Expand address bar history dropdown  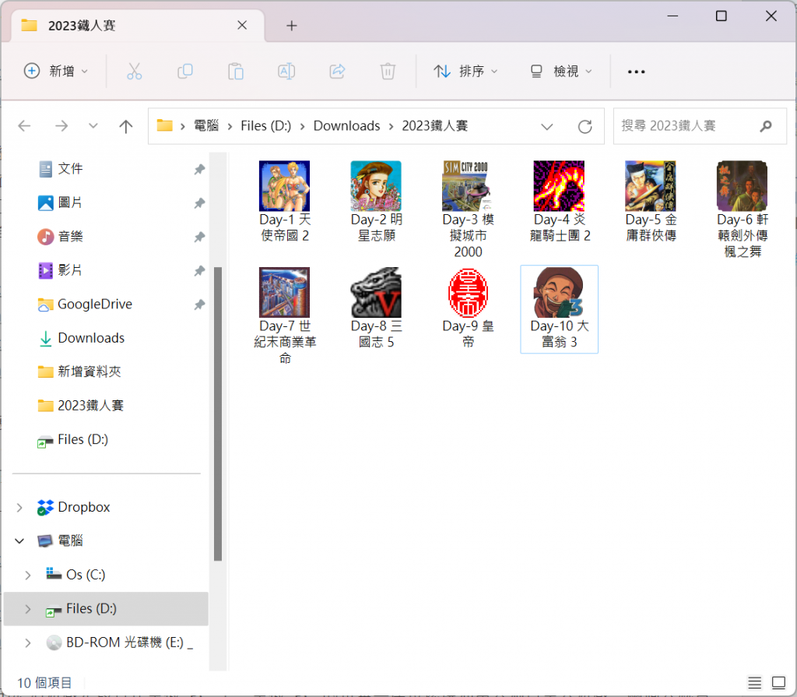tap(547, 126)
